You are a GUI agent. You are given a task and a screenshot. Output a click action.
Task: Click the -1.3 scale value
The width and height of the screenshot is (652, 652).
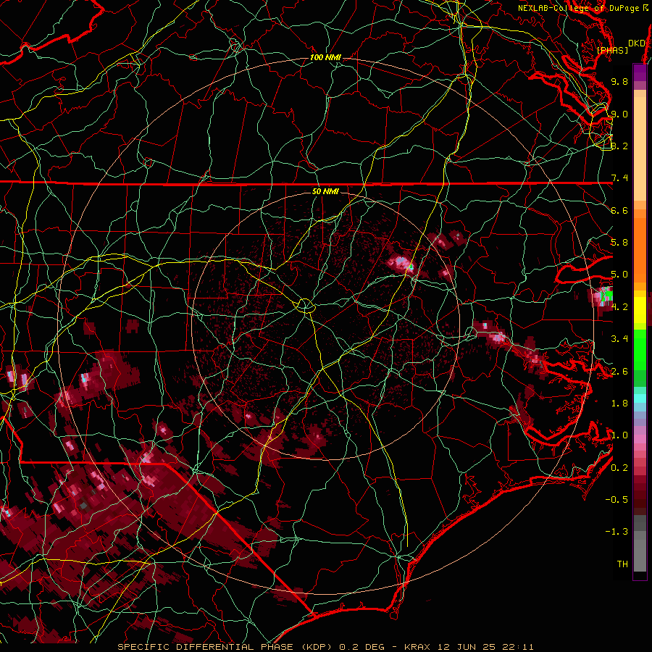click(x=617, y=532)
